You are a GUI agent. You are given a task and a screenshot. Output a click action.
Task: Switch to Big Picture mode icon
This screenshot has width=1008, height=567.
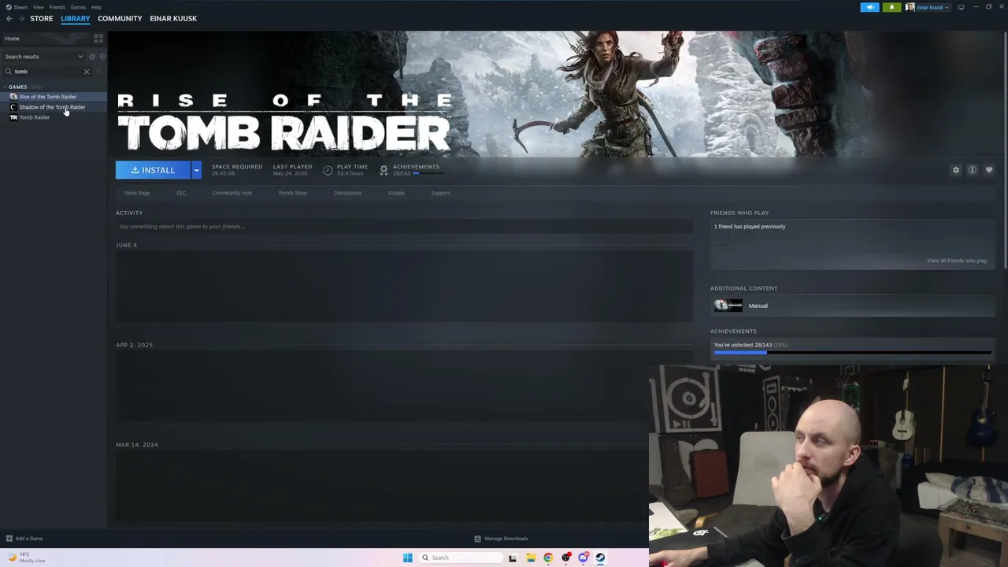pos(961,7)
